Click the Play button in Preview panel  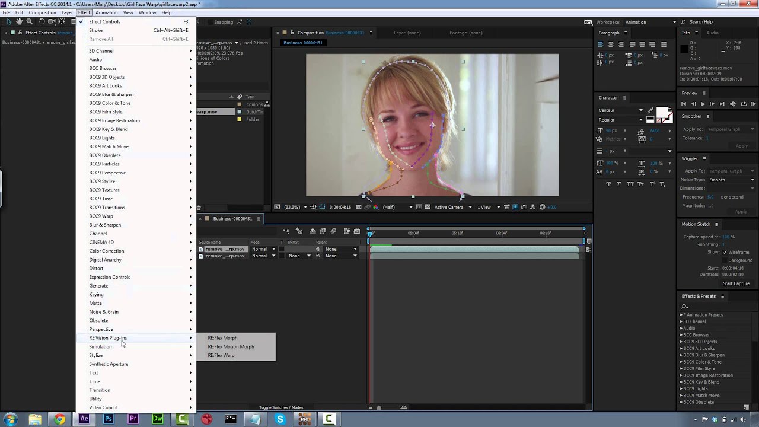(703, 104)
